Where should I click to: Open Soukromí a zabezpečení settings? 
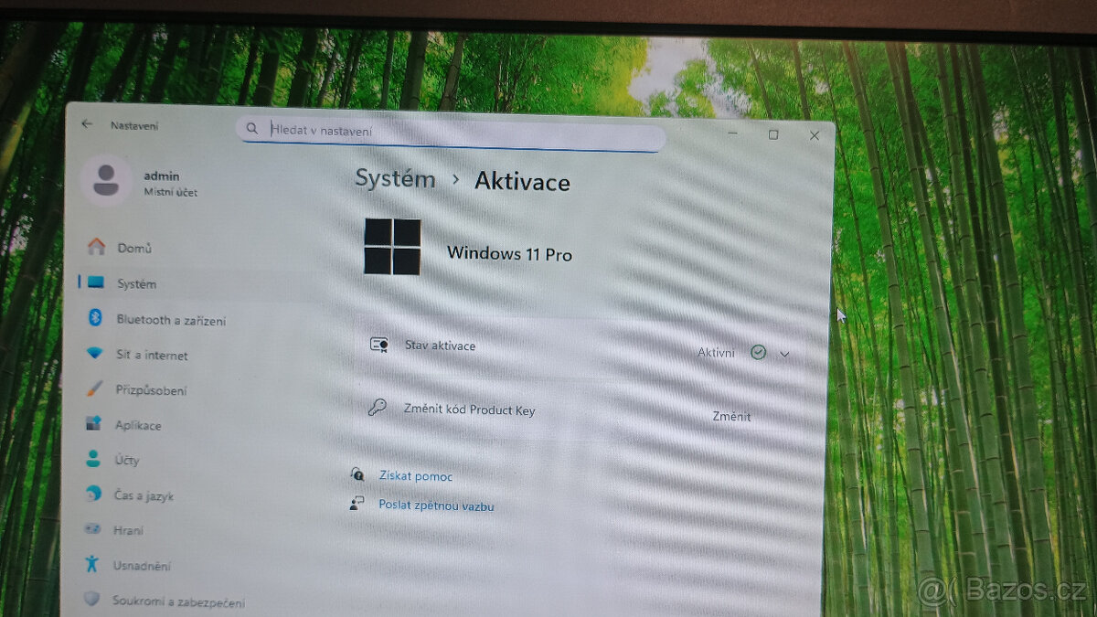click(x=177, y=601)
